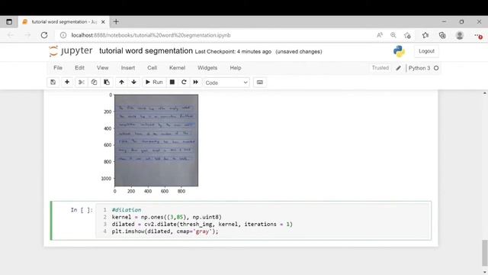Click the zoom magnifier icon in address bar
Viewport: 488px width, 275px height.
tap(393, 35)
